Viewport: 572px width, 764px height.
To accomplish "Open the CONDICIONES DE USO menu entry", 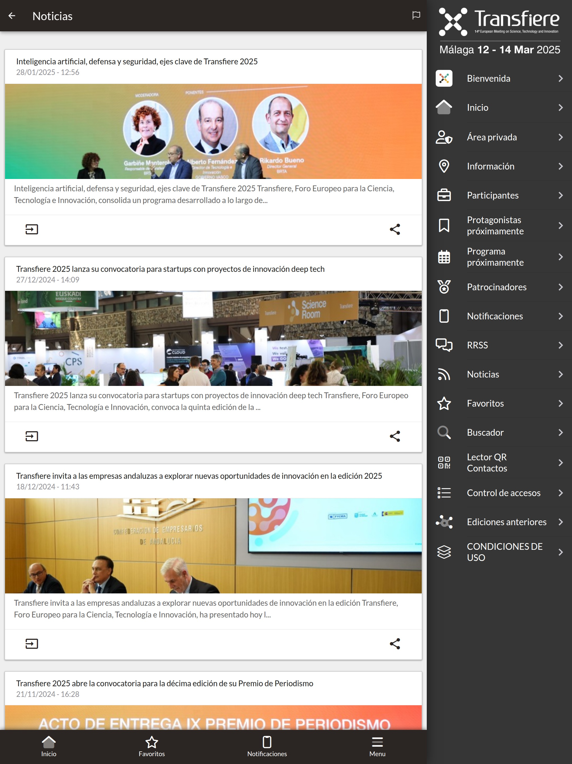I will point(499,552).
